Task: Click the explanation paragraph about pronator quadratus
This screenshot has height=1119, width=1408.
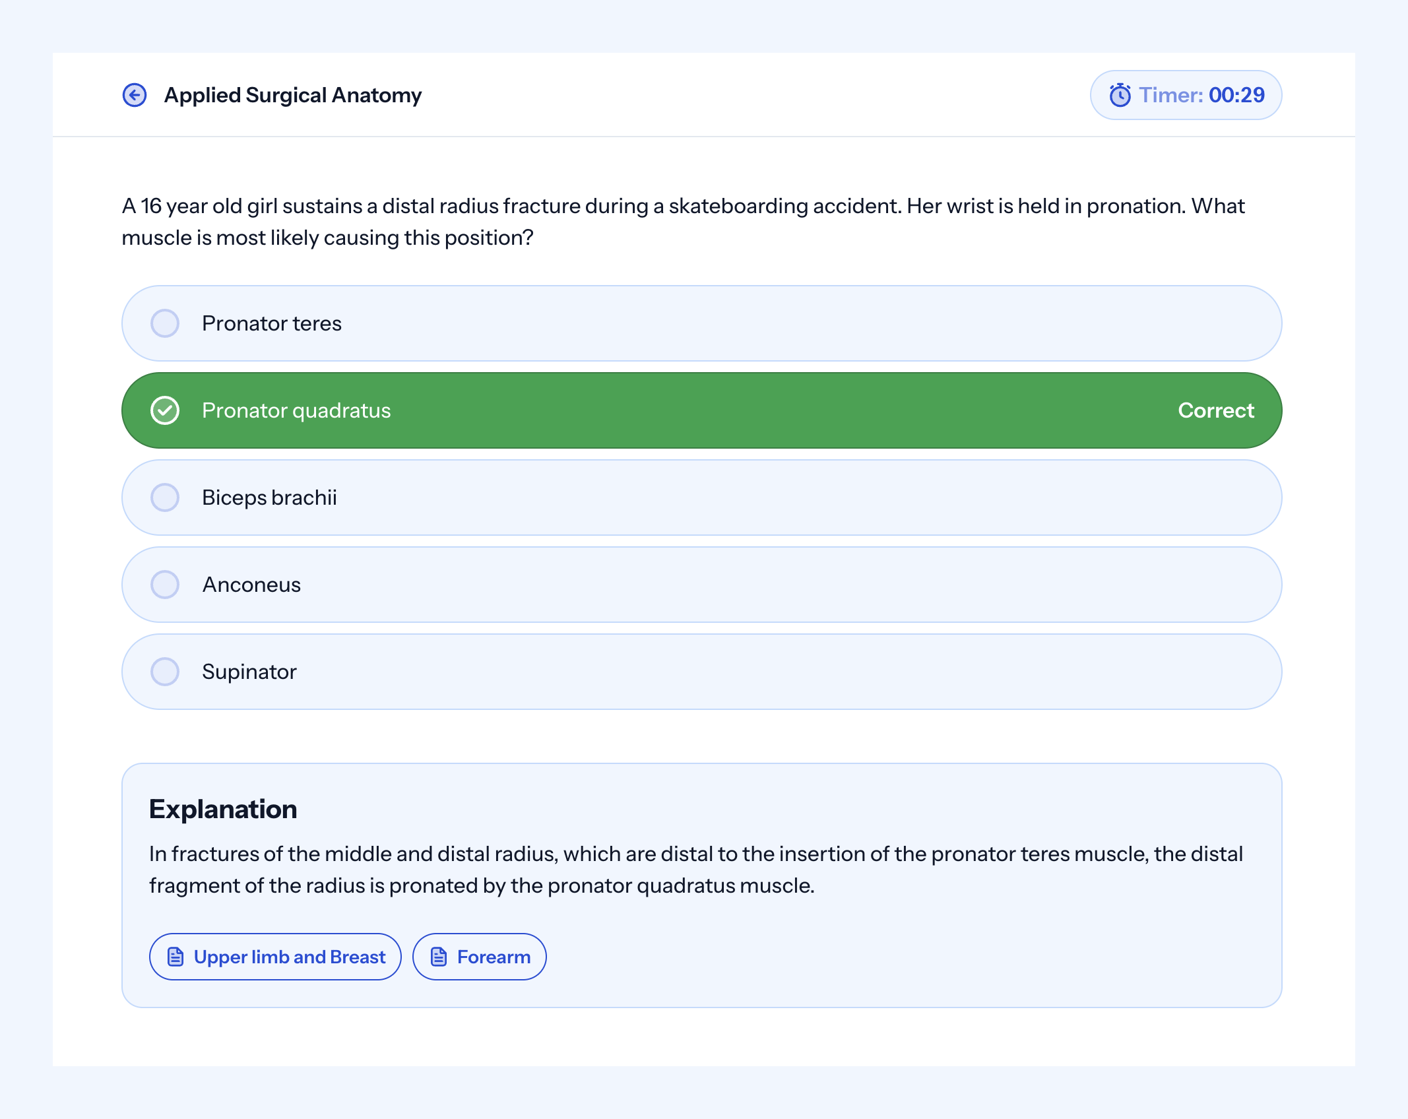Action: 695,870
